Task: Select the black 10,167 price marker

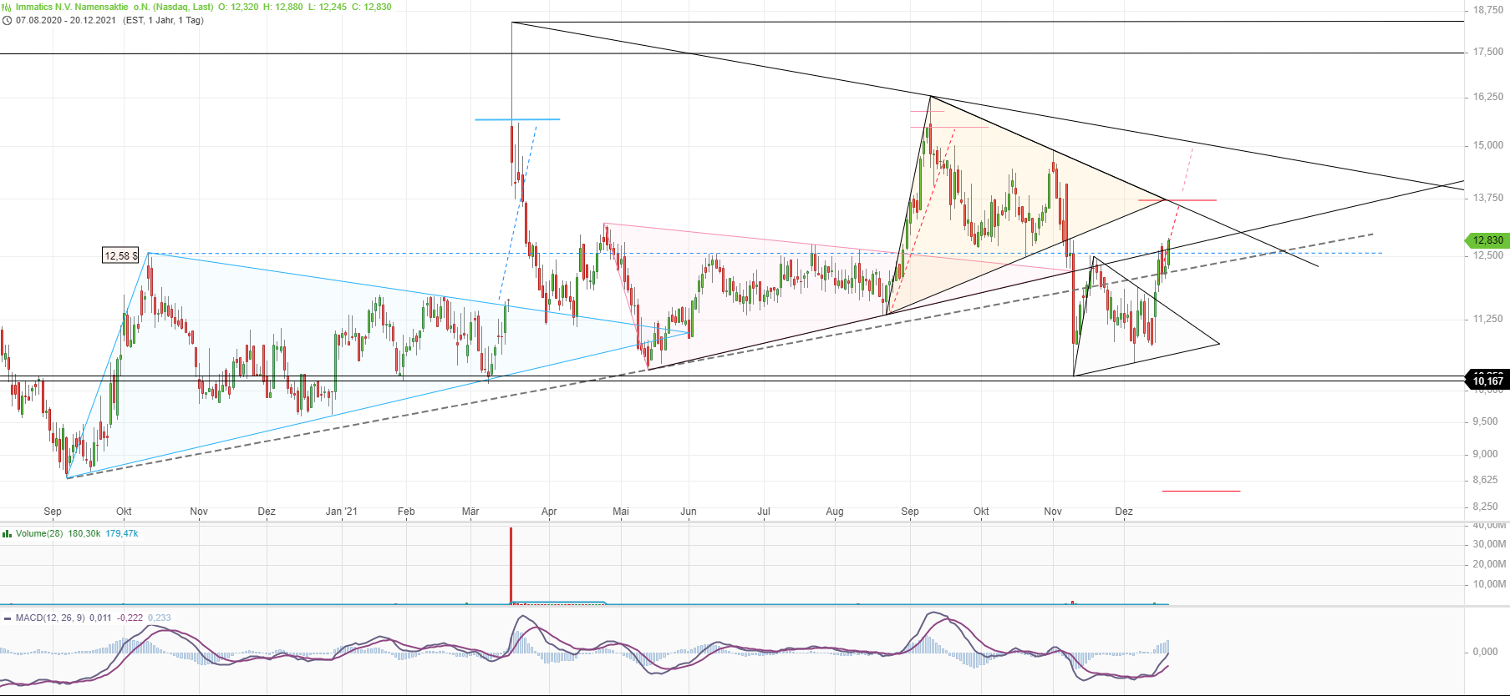Action: coord(1487,381)
